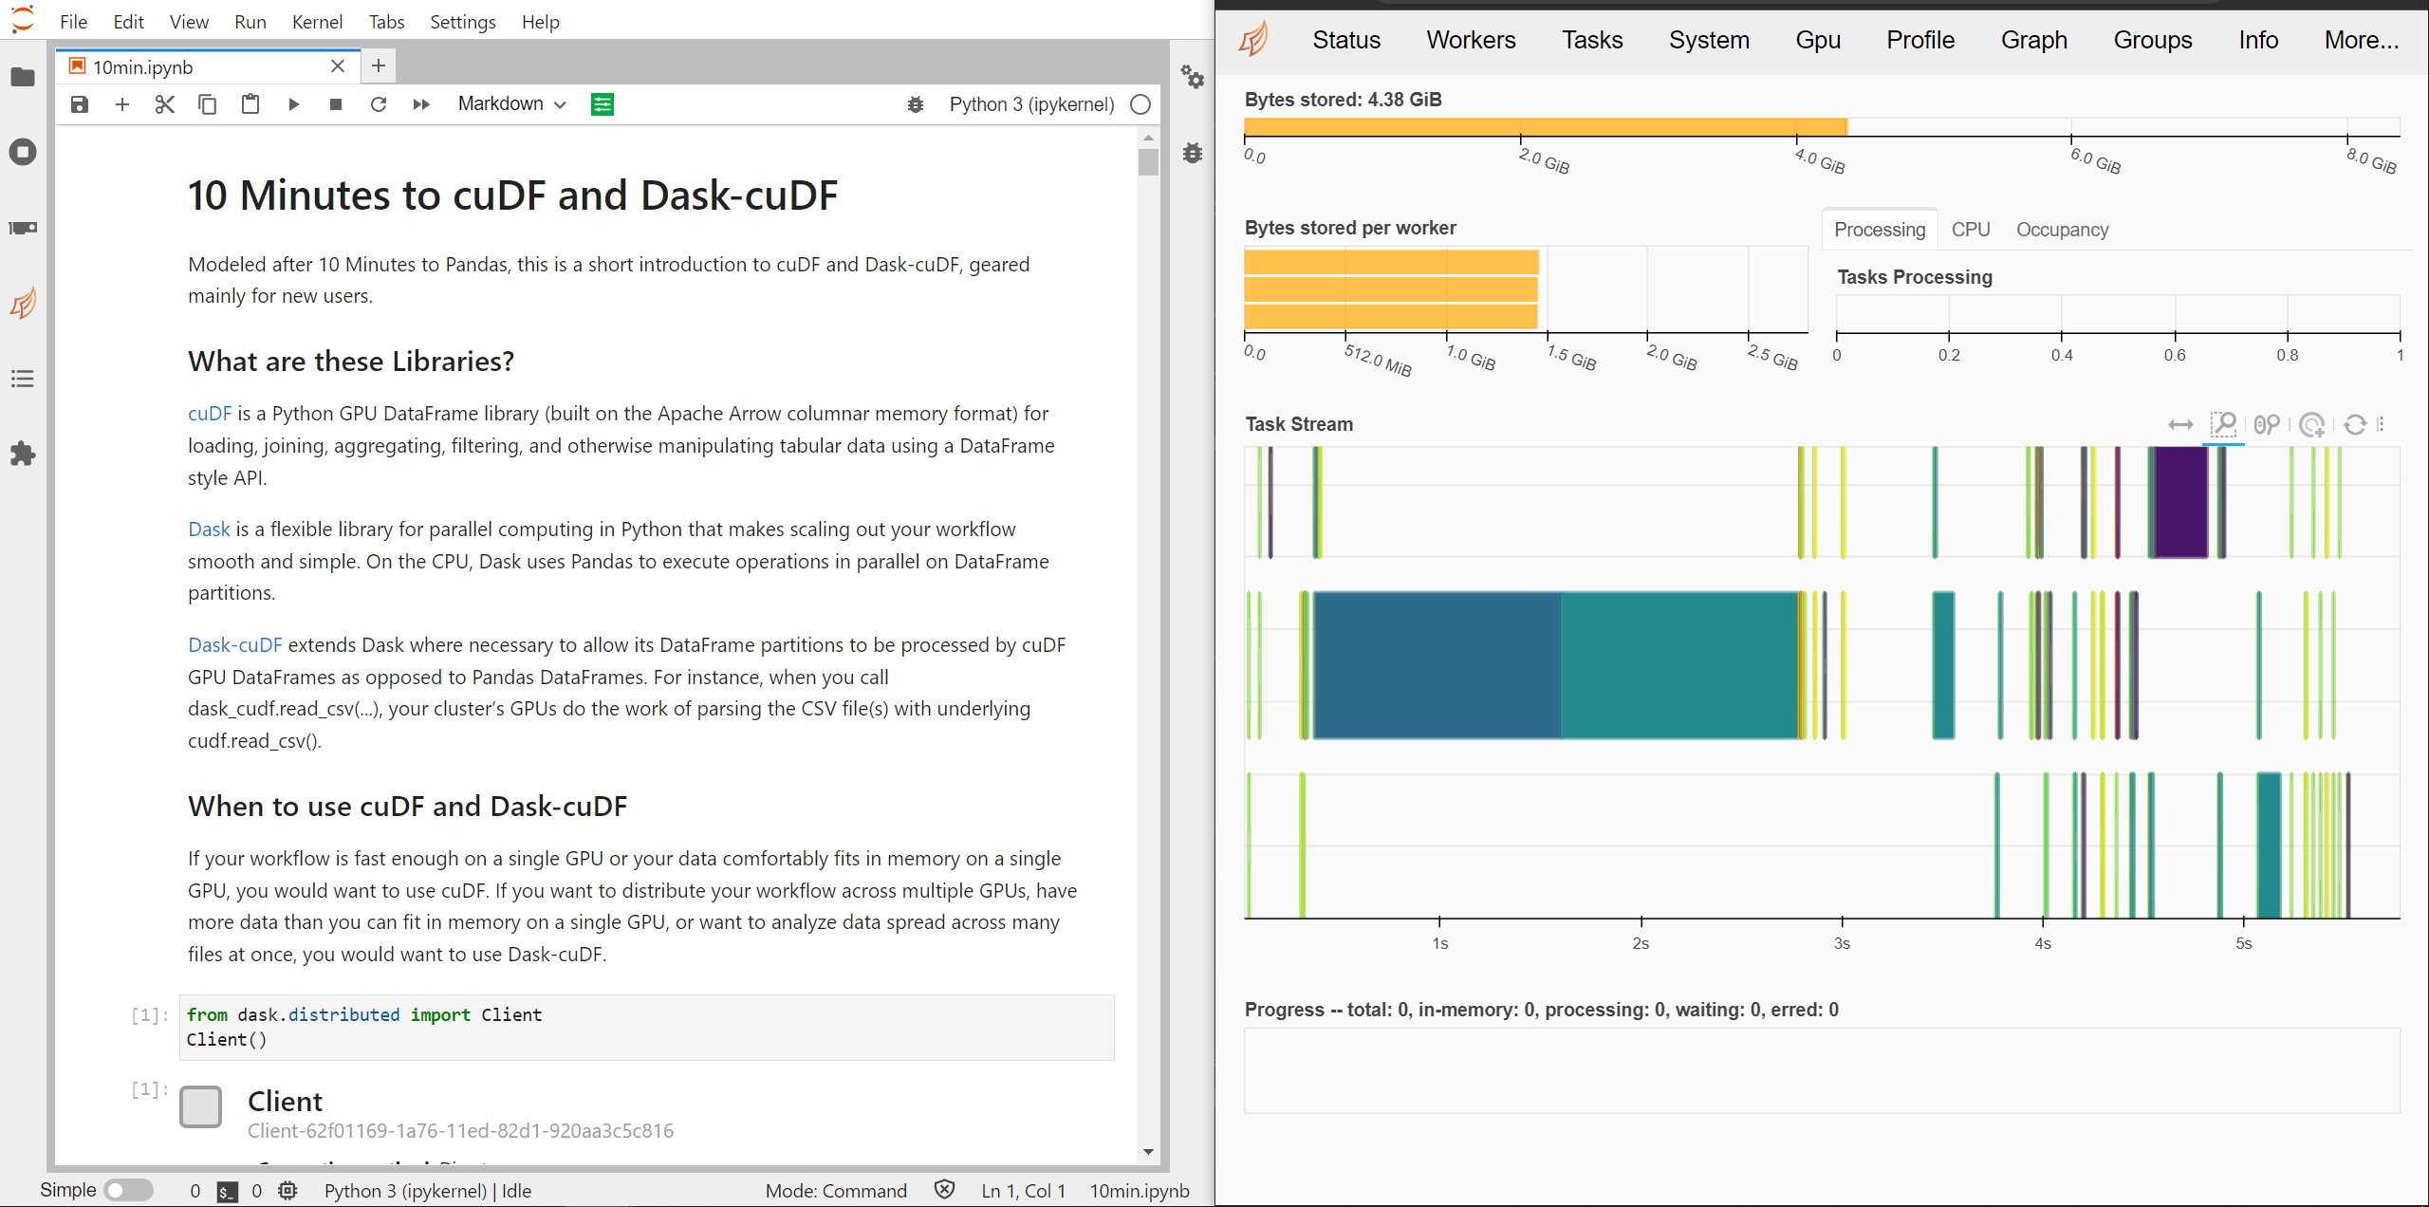Toggle Render with Dask green toolbar button
Image resolution: width=2429 pixels, height=1207 pixels.
tap(603, 104)
